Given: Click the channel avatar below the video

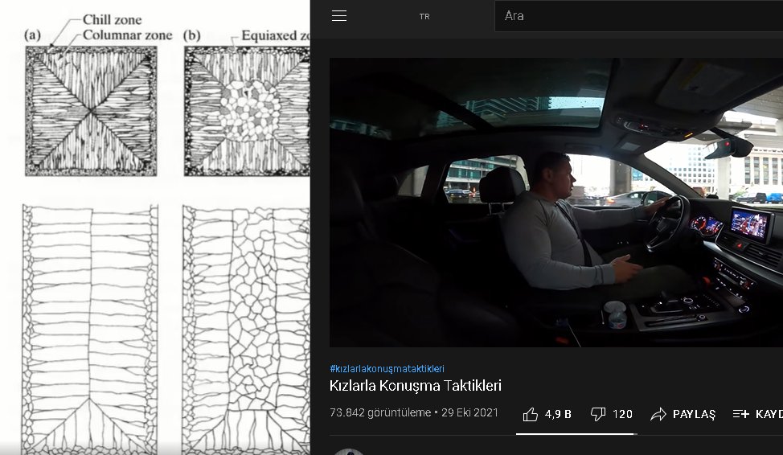Looking at the screenshot, I should (x=348, y=452).
